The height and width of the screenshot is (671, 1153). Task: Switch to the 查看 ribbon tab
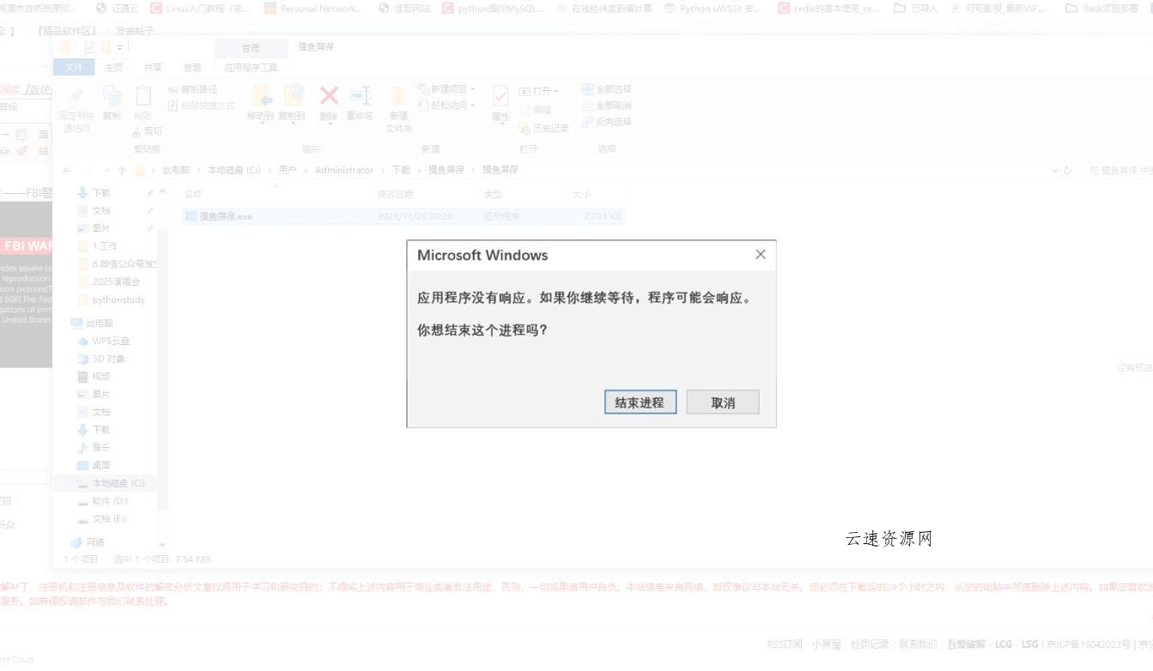click(192, 67)
